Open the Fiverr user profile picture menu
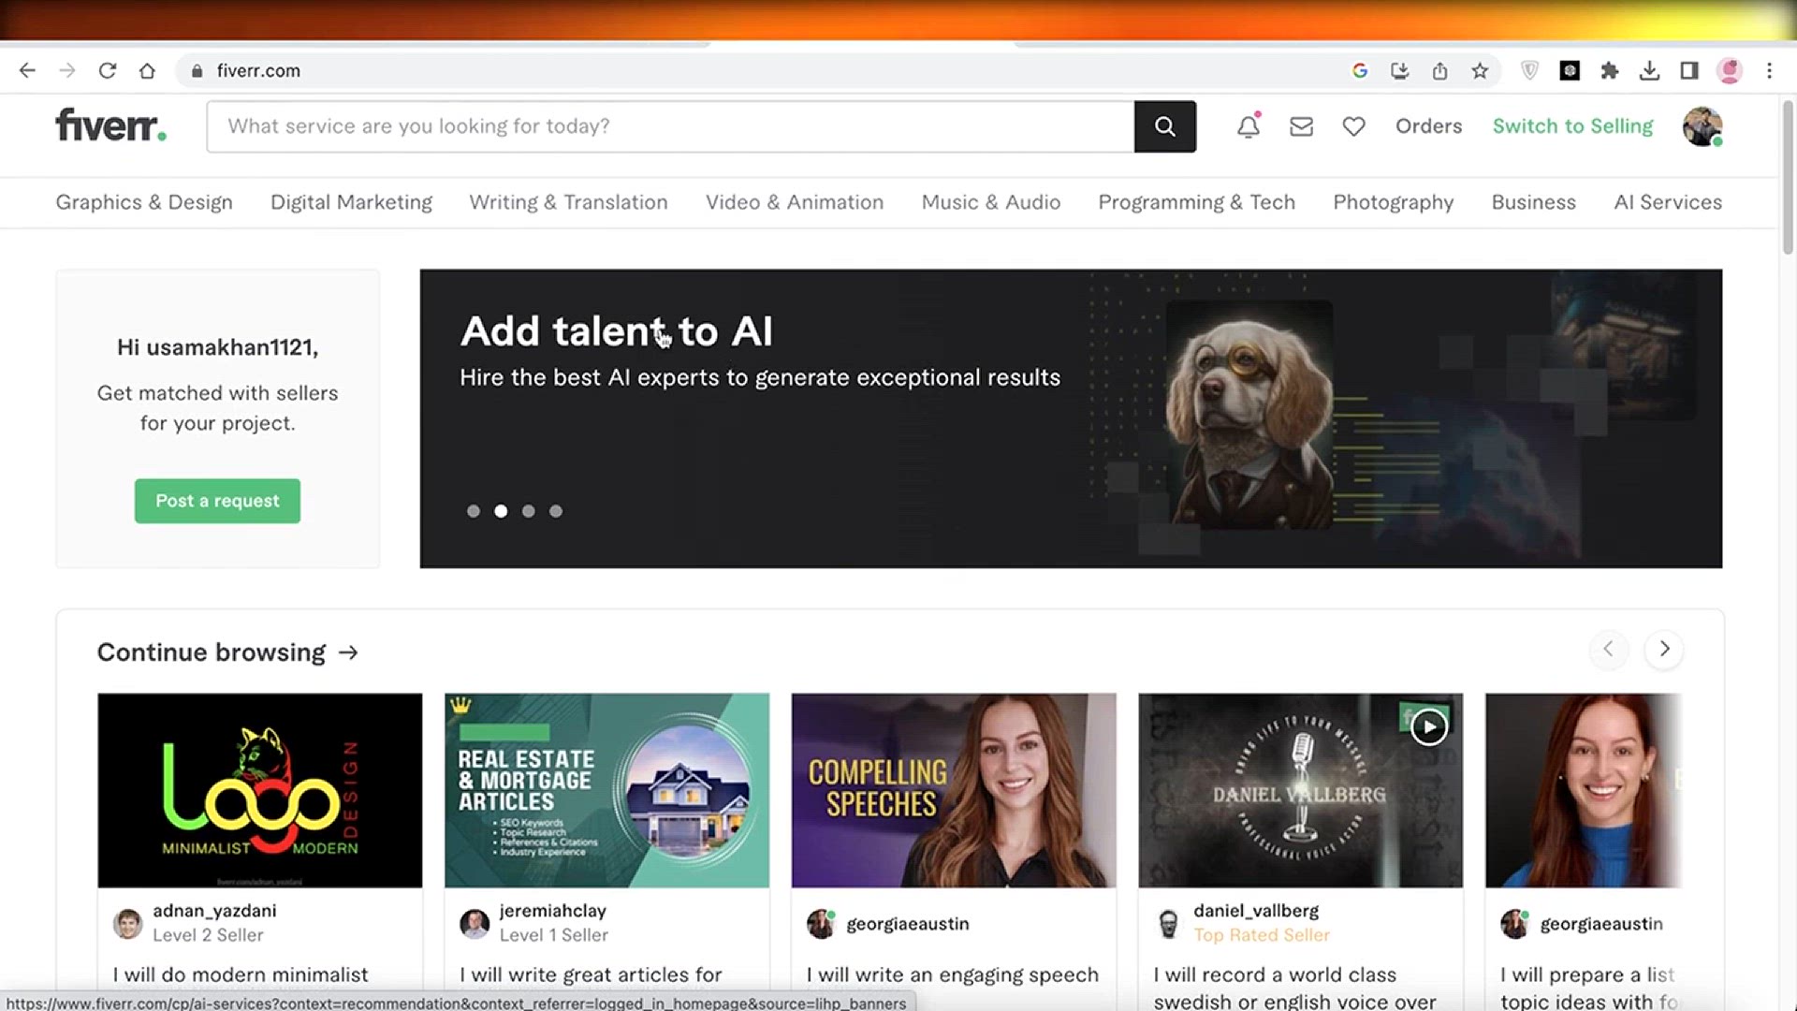1797x1011 pixels. click(1702, 126)
